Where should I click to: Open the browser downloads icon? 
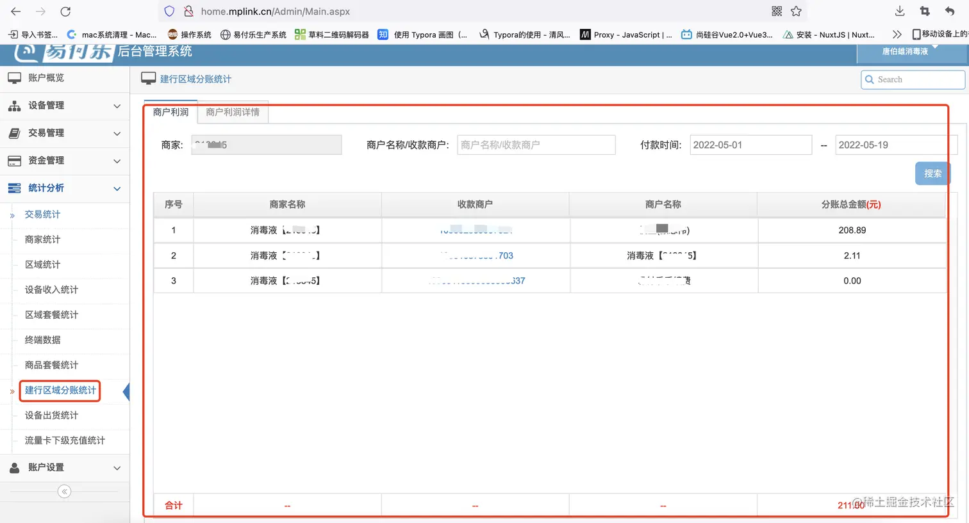[x=899, y=11]
